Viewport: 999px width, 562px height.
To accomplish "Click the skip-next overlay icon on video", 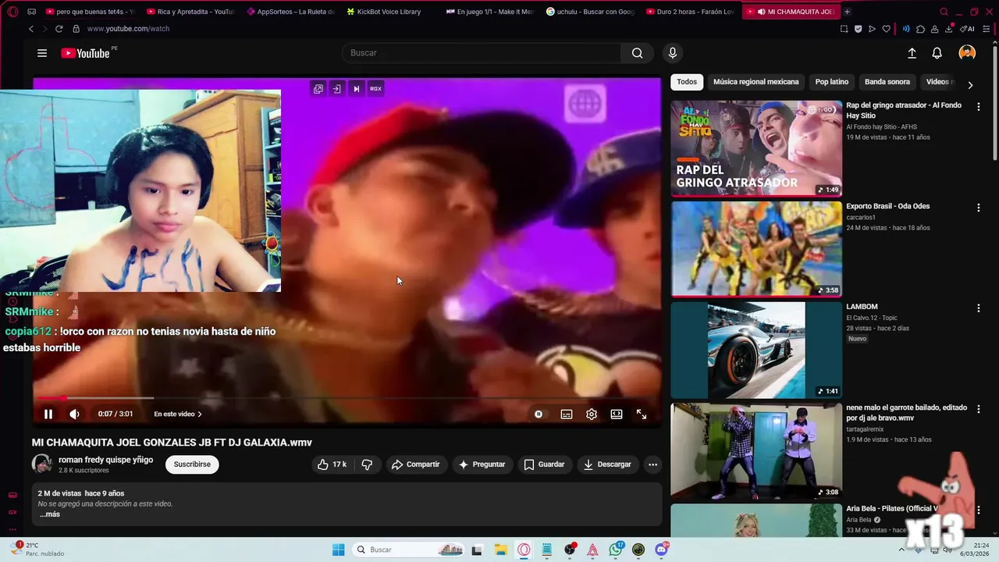I will tap(356, 89).
